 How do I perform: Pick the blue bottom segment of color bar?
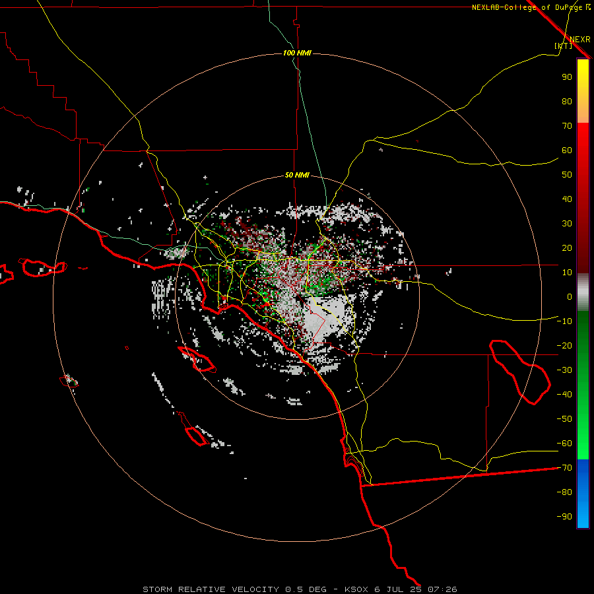click(x=583, y=494)
